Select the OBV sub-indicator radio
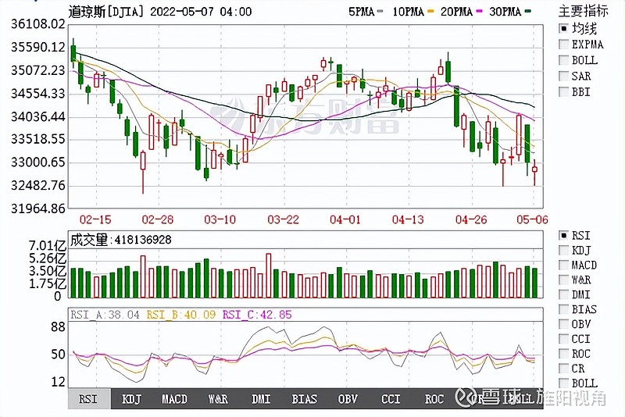Image resolution: width=625 pixels, height=417 pixels. (563, 324)
